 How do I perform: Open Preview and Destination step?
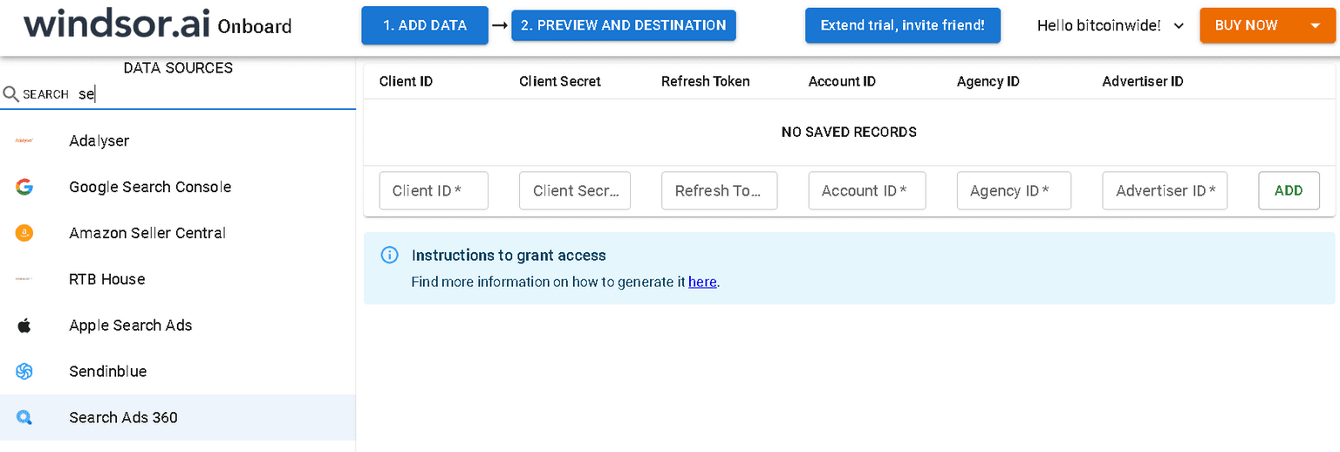(x=624, y=25)
